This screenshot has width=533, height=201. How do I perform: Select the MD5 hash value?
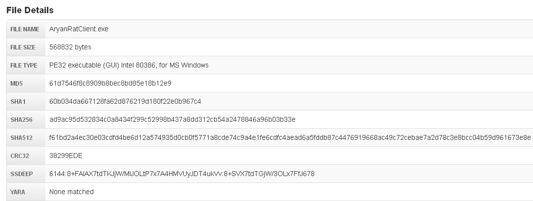click(110, 84)
